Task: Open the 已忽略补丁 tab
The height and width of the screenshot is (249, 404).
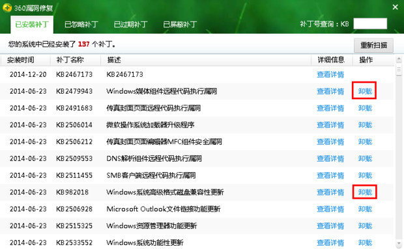Action: pyautogui.click(x=81, y=25)
